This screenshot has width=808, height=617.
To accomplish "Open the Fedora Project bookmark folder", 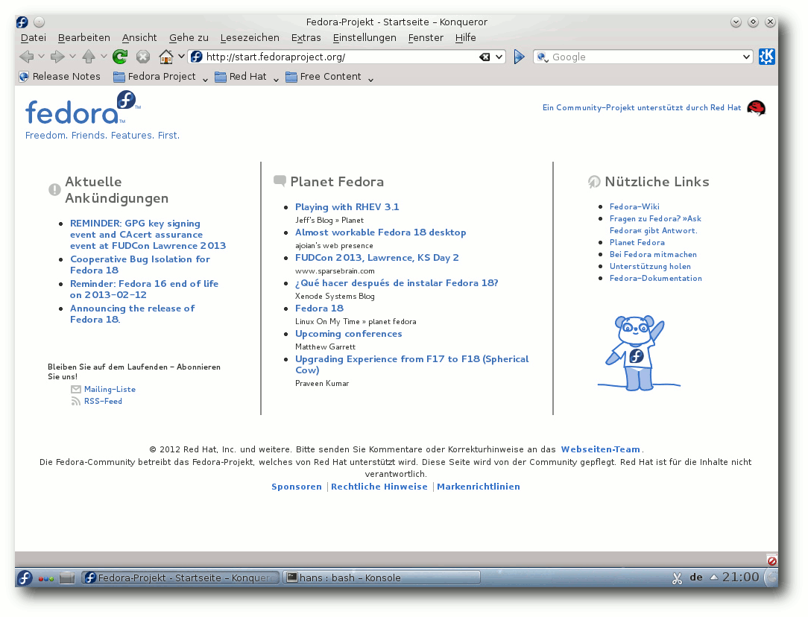I will point(161,77).
